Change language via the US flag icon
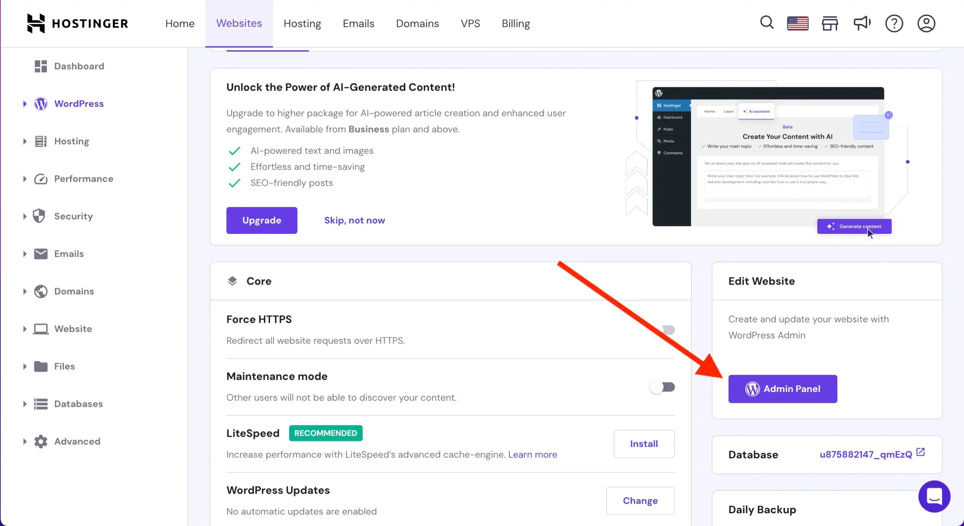This screenshot has width=964, height=526. pos(798,23)
